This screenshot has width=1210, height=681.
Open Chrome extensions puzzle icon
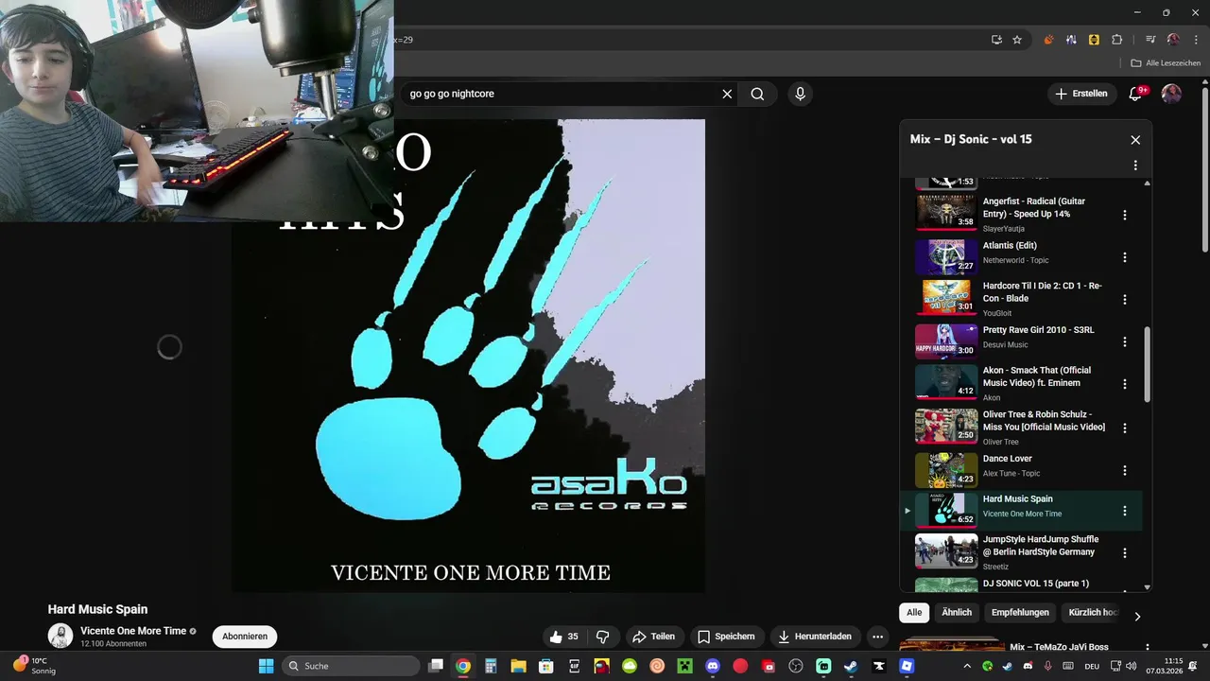(x=1117, y=40)
